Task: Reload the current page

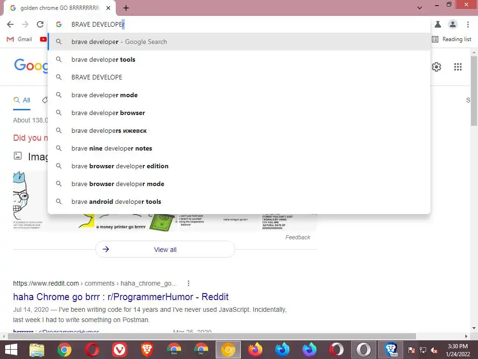Action: click(40, 24)
